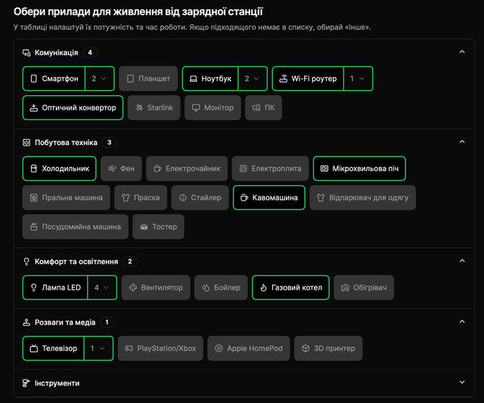Select the Обігрівач heater option
484x403 pixels.
(x=364, y=287)
